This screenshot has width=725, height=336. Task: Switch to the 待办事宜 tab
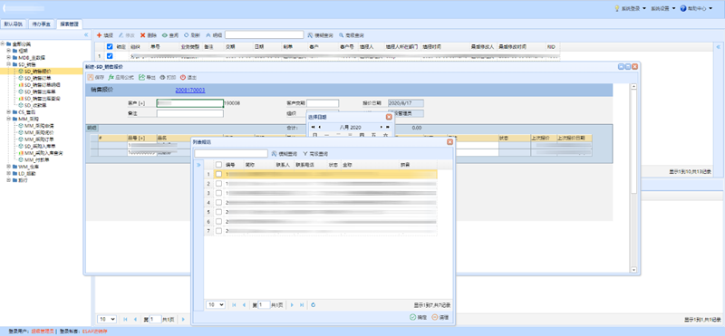point(42,24)
